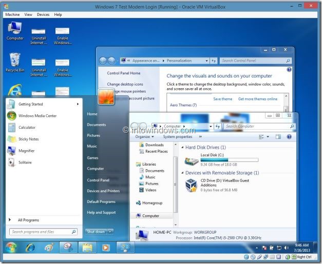Open view options dropdown arrow
Screen dimensions: 322x264
(268, 137)
